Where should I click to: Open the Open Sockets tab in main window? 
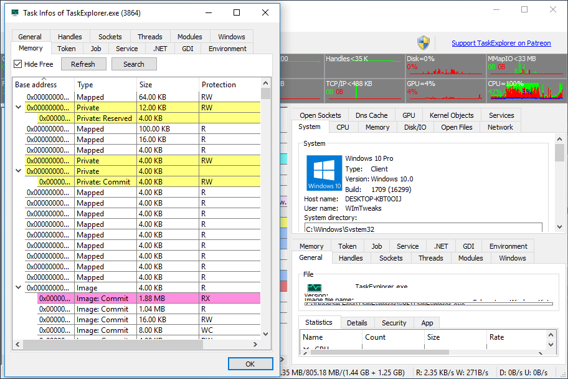[320, 115]
